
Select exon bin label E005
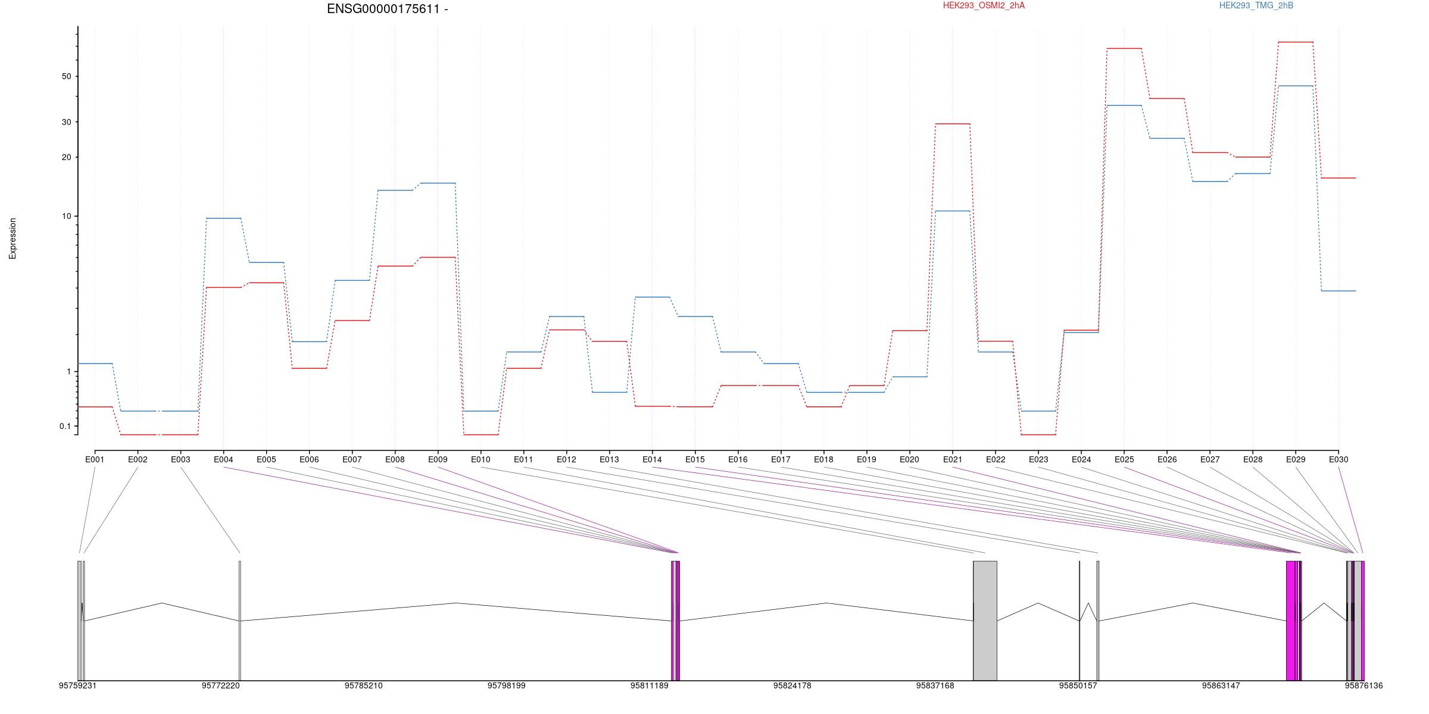(x=266, y=459)
